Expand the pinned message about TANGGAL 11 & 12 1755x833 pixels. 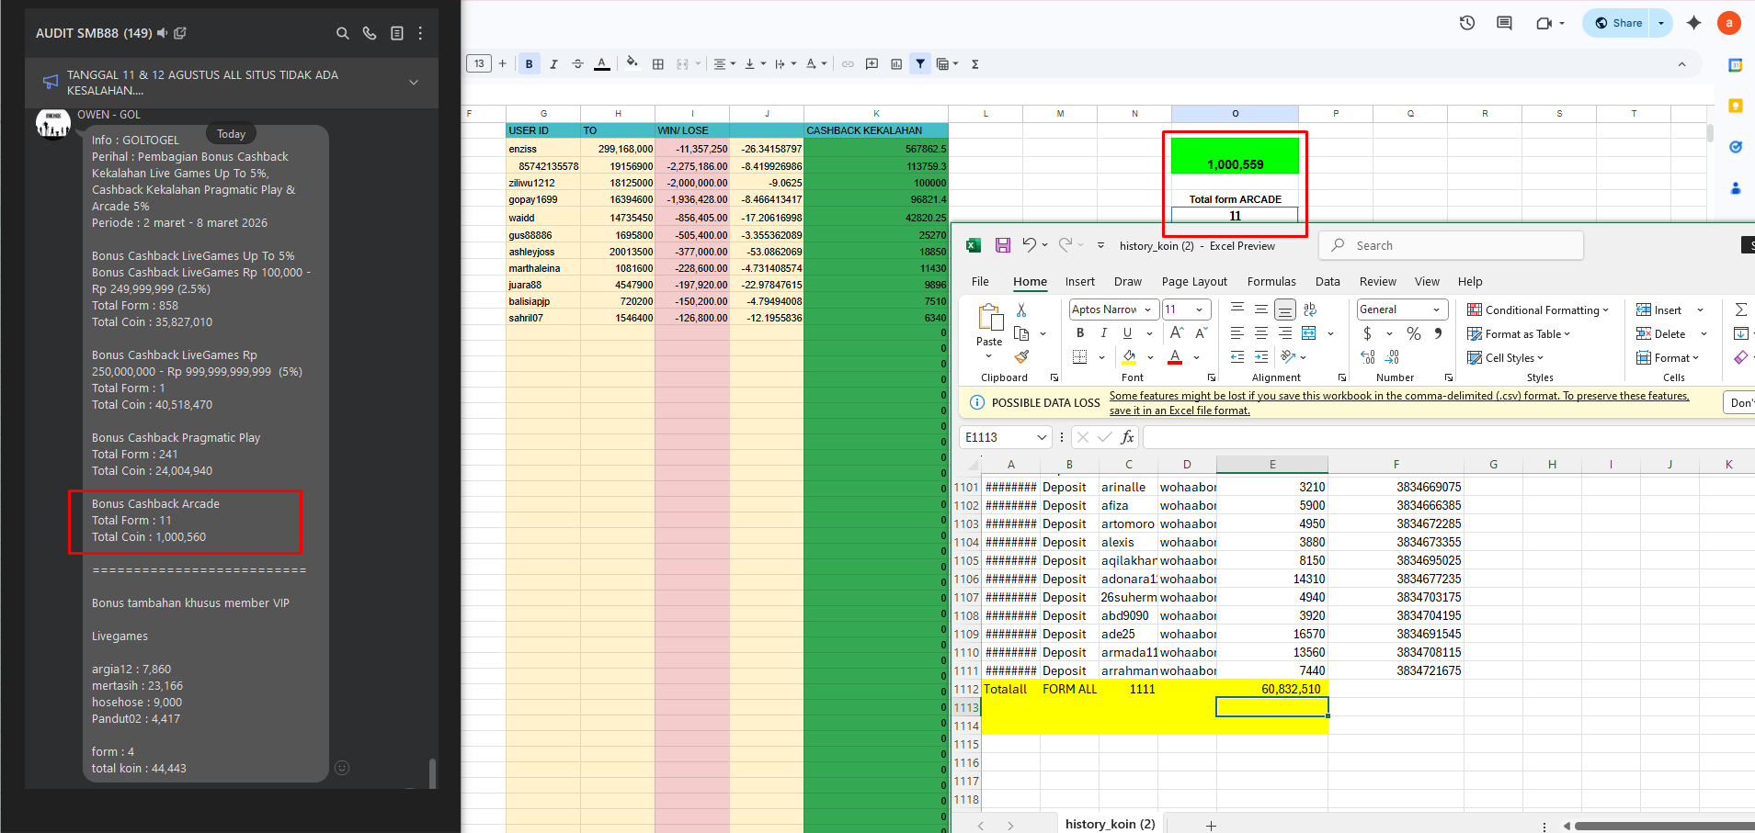coord(414,83)
